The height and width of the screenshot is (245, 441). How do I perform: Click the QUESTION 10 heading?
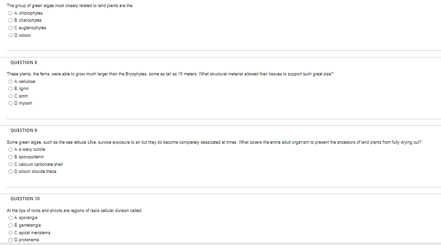tap(25, 199)
